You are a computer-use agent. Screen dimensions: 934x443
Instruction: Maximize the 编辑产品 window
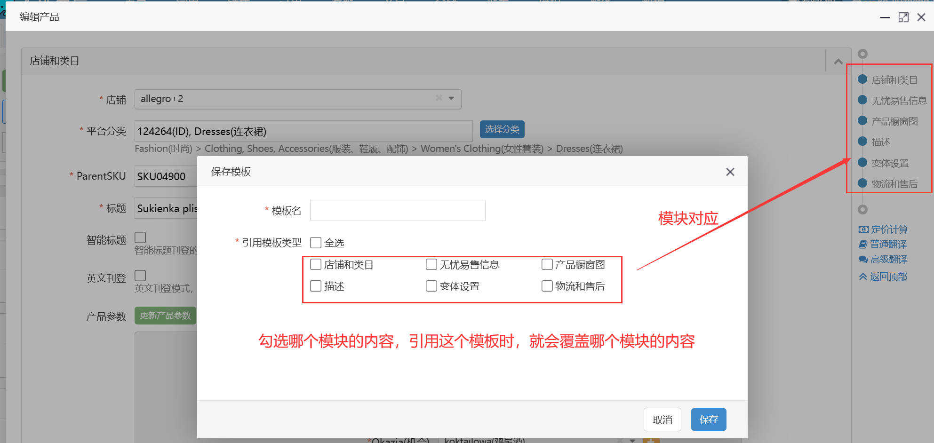pos(903,17)
